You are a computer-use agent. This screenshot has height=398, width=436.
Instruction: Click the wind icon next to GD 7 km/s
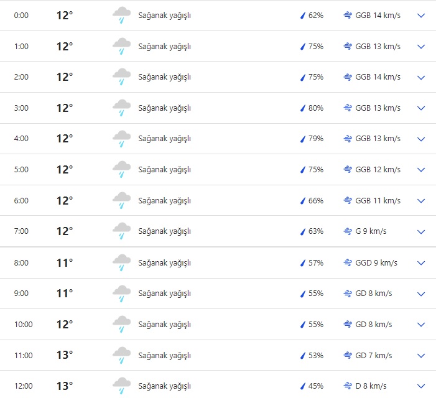[348, 355]
